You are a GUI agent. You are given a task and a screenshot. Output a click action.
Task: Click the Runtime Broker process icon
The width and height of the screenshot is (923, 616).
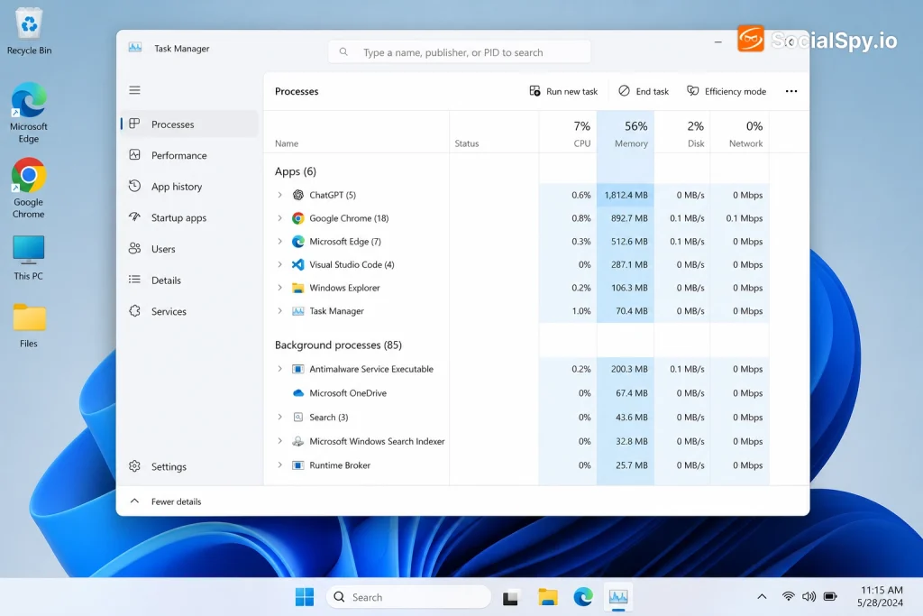[x=297, y=465]
